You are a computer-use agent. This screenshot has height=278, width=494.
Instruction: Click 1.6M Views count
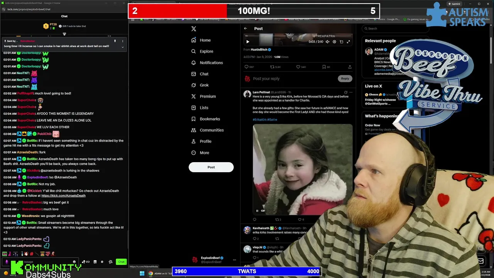tap(281, 57)
